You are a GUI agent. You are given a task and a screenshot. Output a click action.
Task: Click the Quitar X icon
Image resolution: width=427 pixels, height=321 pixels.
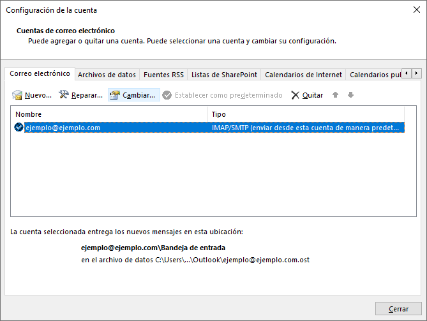(x=295, y=95)
